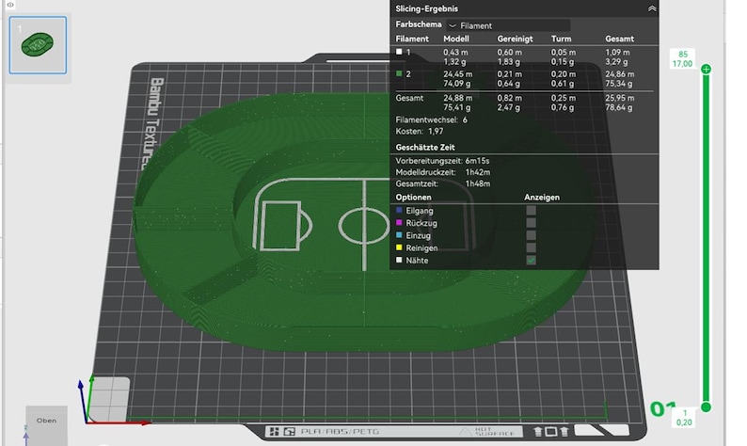This screenshot has width=747, height=446.
Task: Click the Vorbereitungszeit 6m15s value
Action: (477, 161)
